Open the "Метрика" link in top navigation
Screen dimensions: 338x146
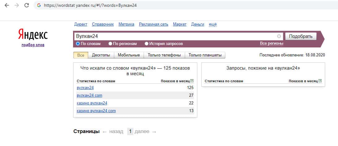126,24
